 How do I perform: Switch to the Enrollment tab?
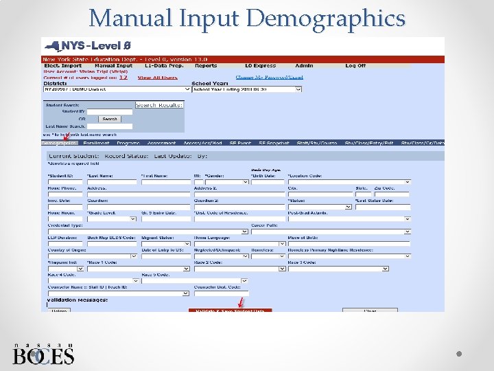[96, 143]
